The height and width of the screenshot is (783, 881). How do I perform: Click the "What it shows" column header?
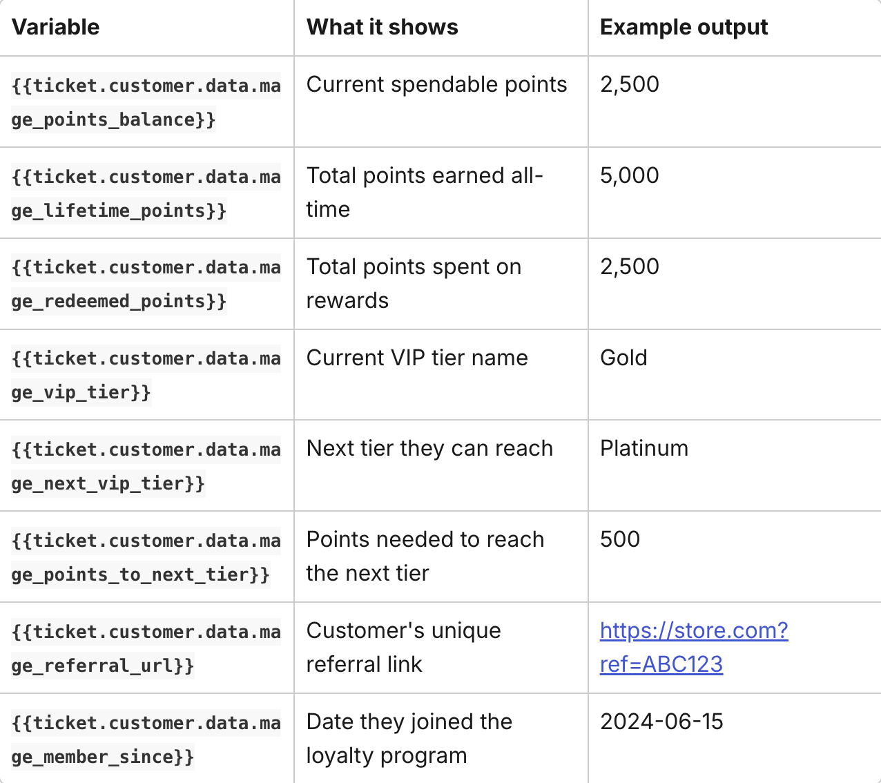382,28
